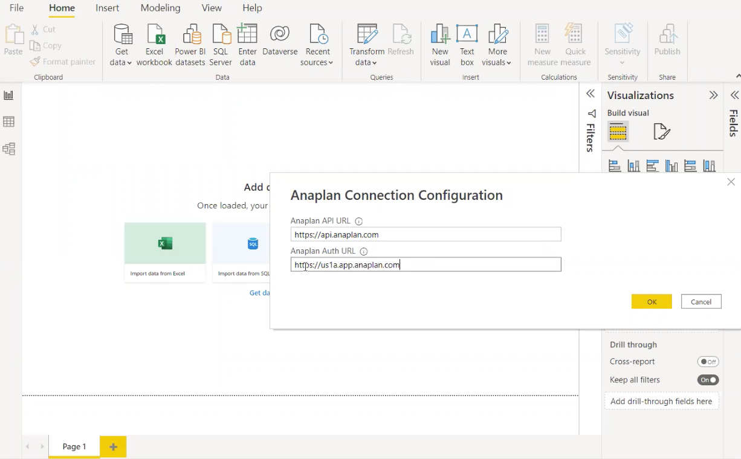Open the Insert ribbon tab
Screen dimensions: 741x459
tap(107, 8)
